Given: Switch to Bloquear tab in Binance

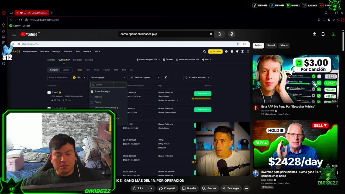Looking at the screenshot, I should click(78, 60).
